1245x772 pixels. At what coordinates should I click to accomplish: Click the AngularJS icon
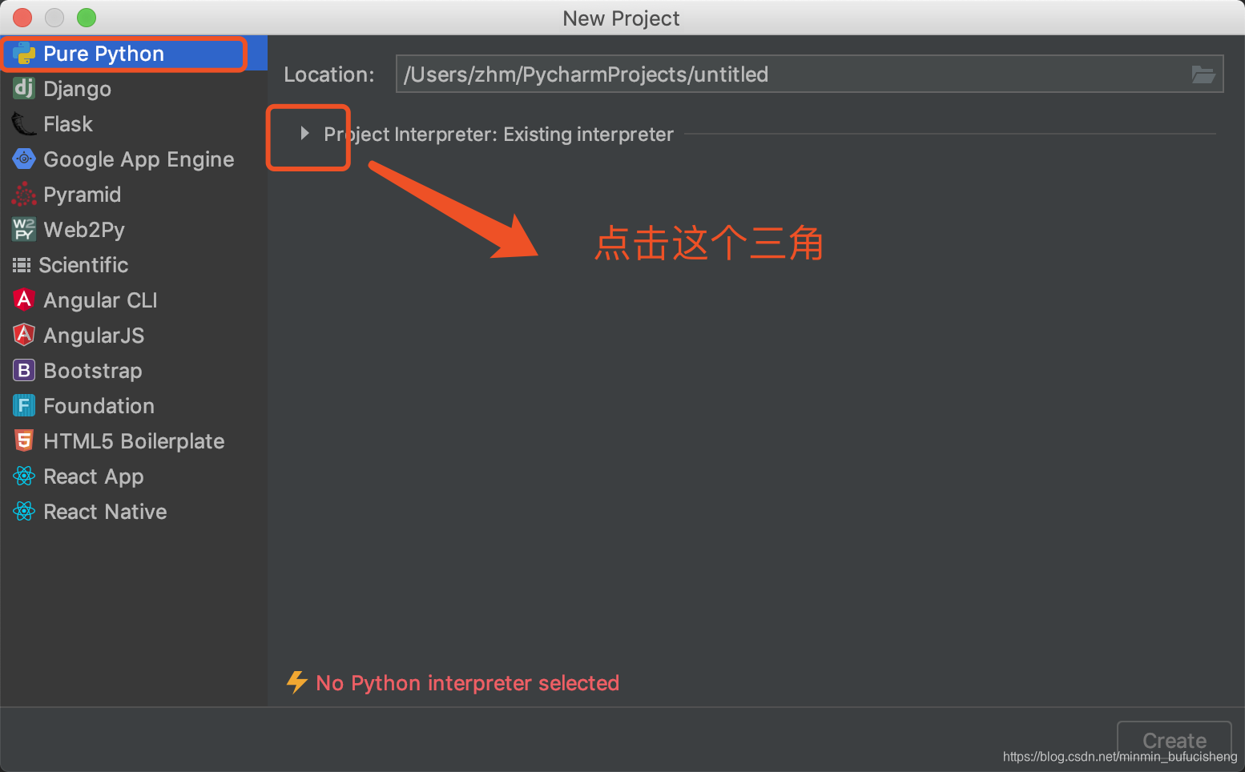point(24,335)
